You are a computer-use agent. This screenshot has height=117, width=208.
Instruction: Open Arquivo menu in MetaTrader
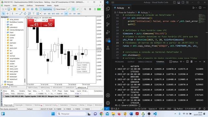(x=7, y=6)
